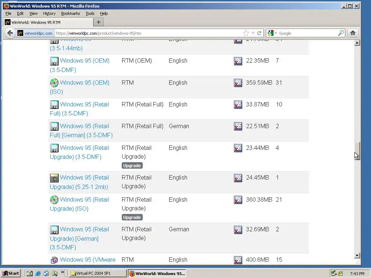Screen dimensions: 371x278
Task: Click x86 architecture icon in 359.59MB row
Action: click(238, 83)
